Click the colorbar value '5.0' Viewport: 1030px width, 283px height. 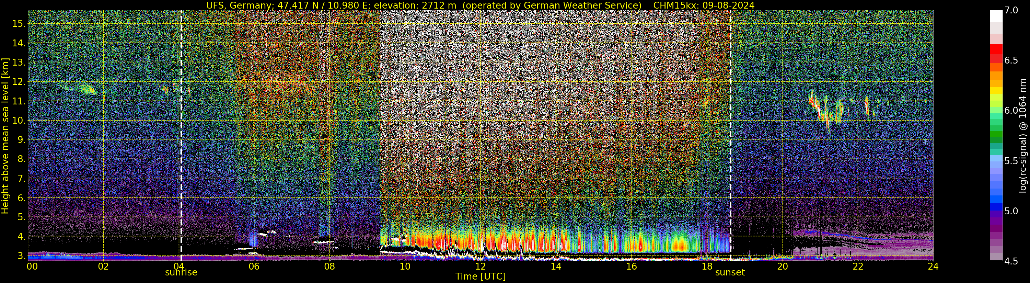[x=1011, y=211]
